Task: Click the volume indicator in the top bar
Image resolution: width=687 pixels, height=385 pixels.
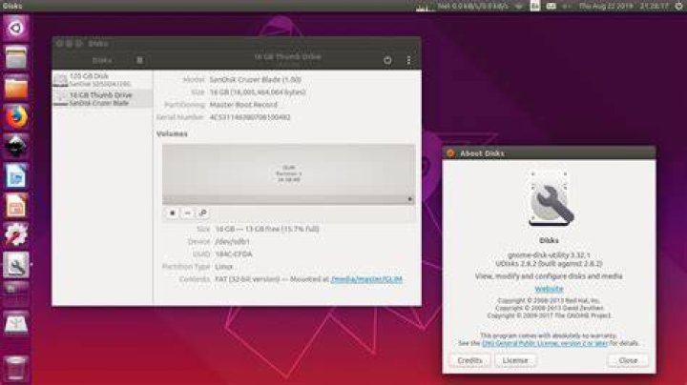Action: click(x=567, y=6)
